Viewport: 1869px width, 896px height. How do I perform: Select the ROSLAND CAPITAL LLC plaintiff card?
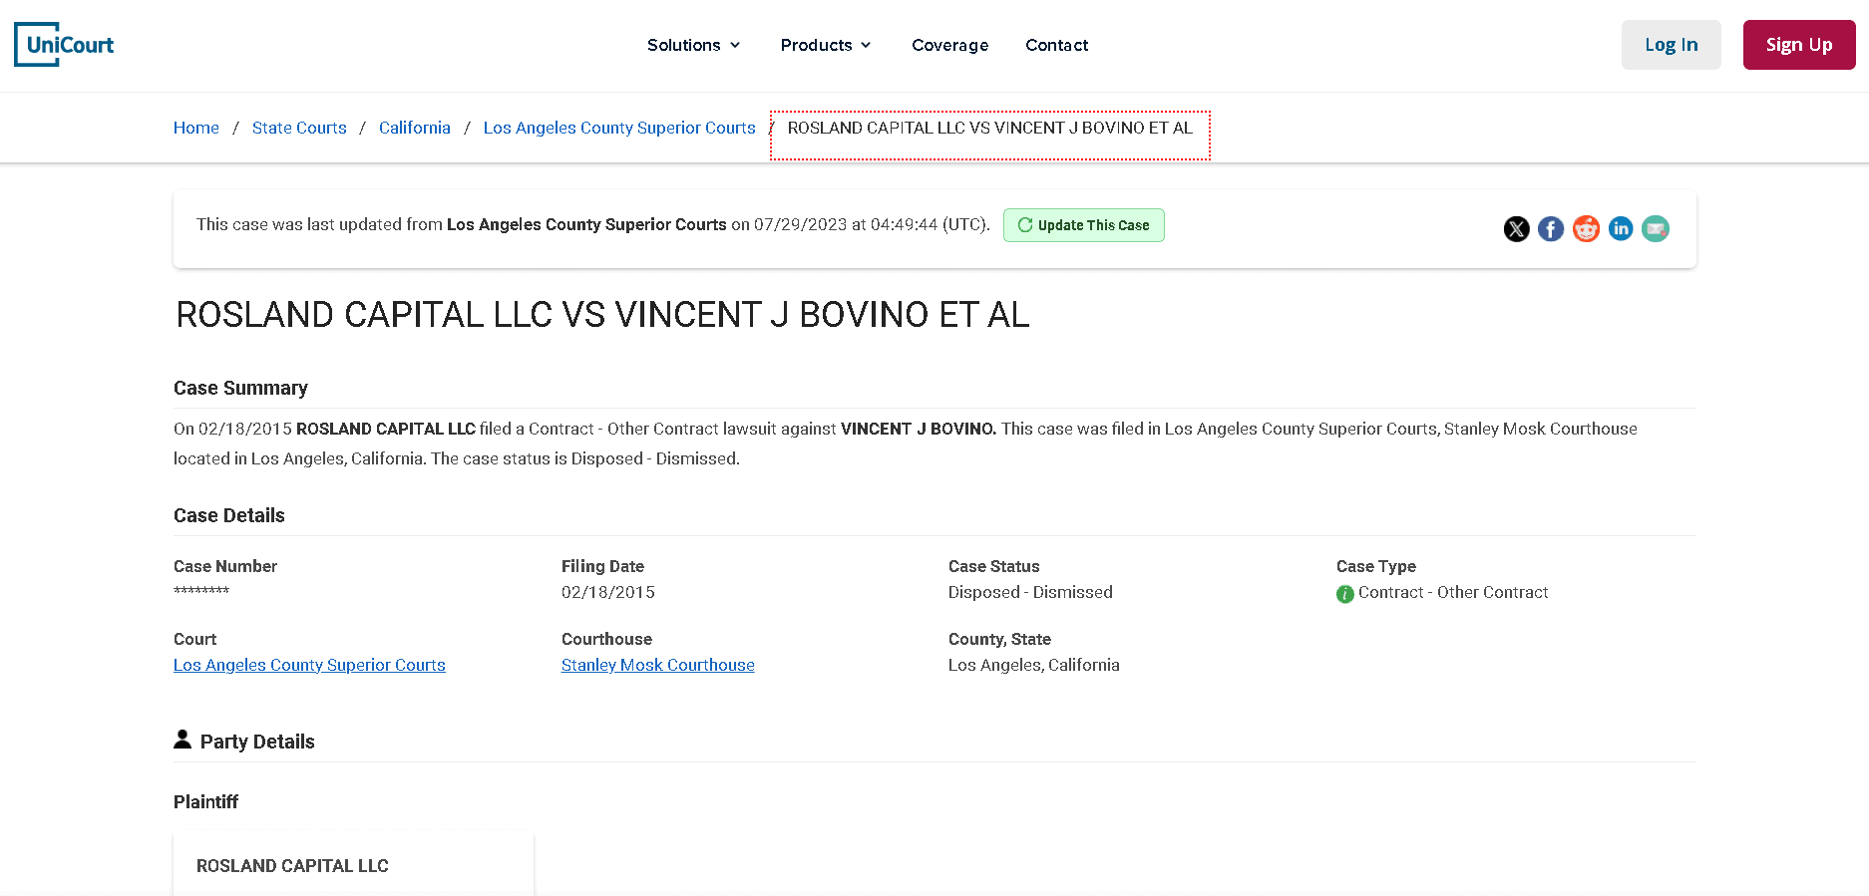[x=353, y=865]
